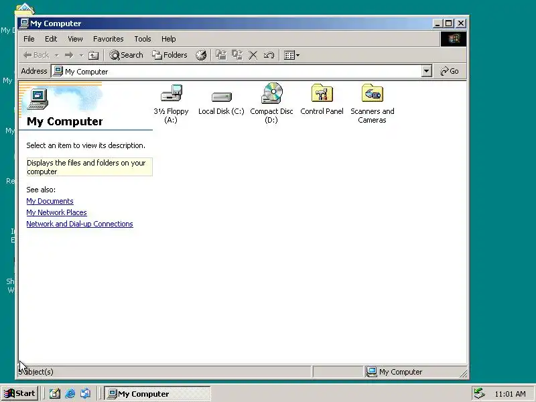Open Network and Dial-up Connections link
The height and width of the screenshot is (402, 536).
pyautogui.click(x=80, y=224)
